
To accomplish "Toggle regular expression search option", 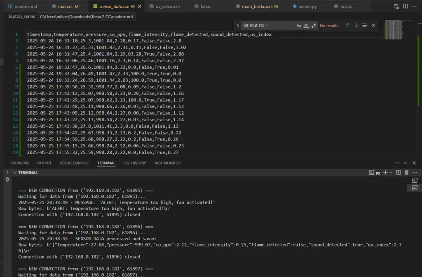I will tap(314, 26).
